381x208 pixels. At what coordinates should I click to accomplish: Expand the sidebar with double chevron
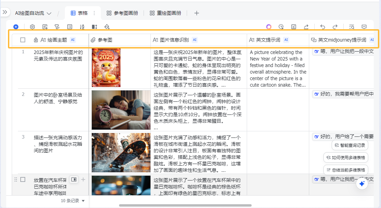pyautogui.click(x=5, y=12)
